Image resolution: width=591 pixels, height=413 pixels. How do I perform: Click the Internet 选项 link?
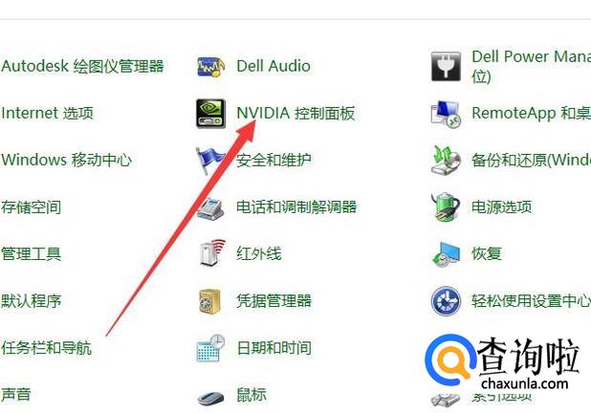pyautogui.click(x=47, y=113)
